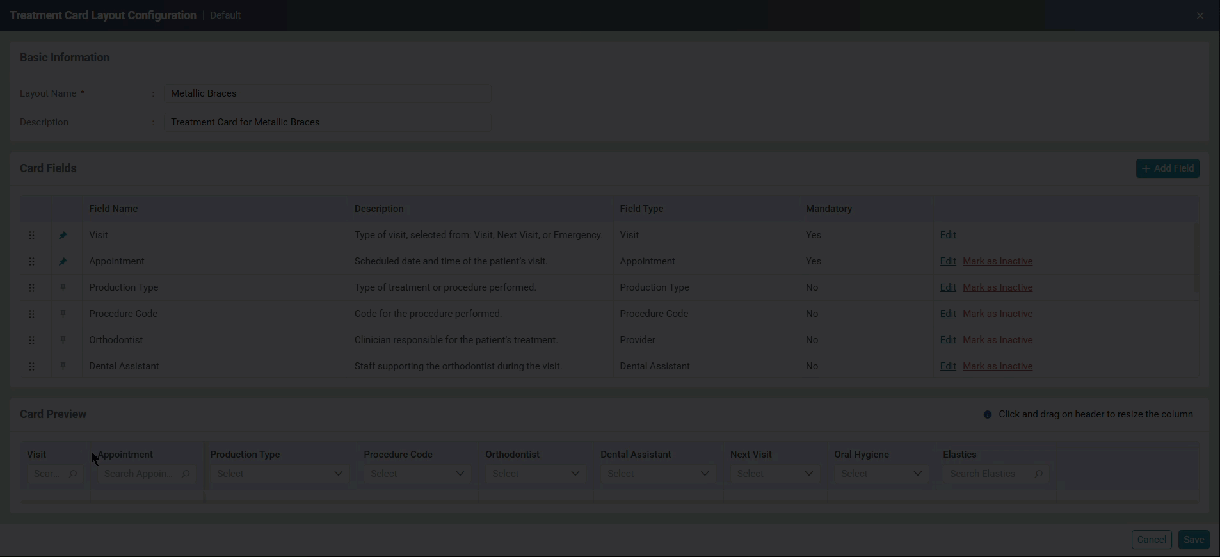This screenshot has height=557, width=1220.
Task: Edit the Orthodontist field
Action: (x=948, y=340)
